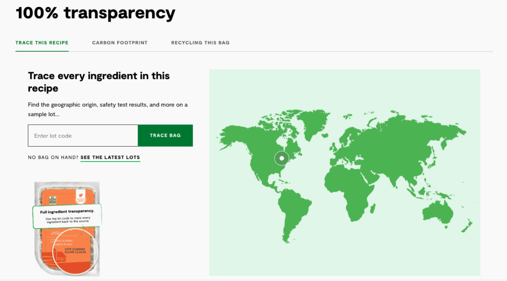
Task: Open the Recycling This Bag tab
Action: tap(200, 43)
